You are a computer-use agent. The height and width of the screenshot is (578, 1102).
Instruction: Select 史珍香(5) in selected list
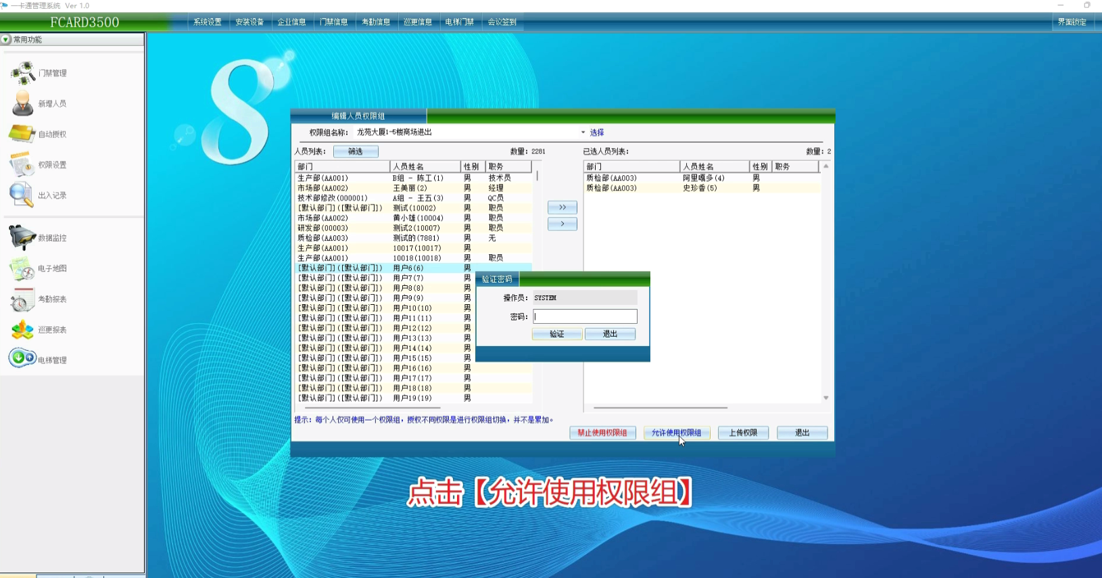click(x=702, y=188)
